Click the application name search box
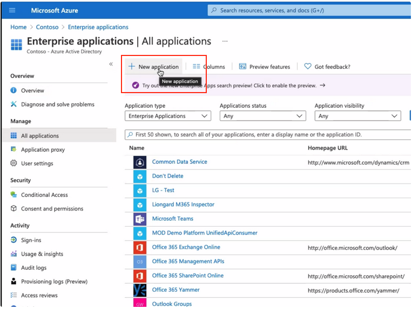412x309 pixels. click(268, 135)
